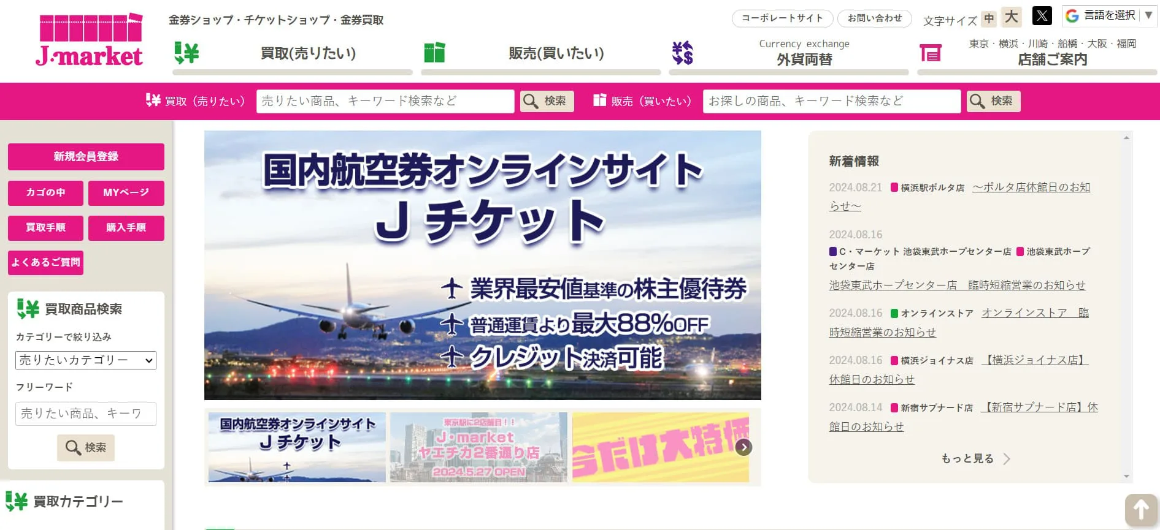Open the 外貨両替 menu item
The width and height of the screenshot is (1160, 530).
(x=804, y=59)
